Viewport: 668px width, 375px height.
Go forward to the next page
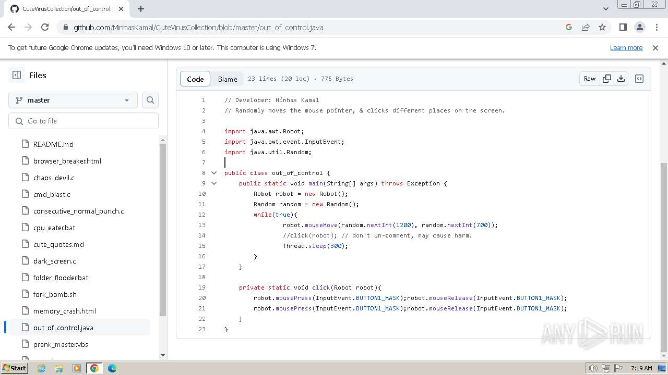coord(28,27)
